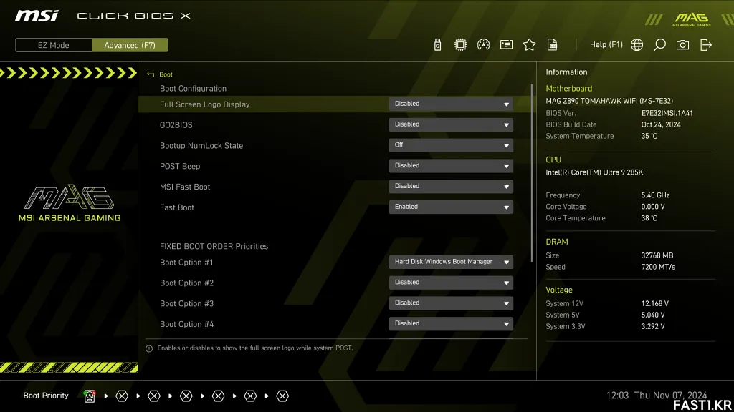The height and width of the screenshot is (412, 734).
Task: Click the DRAM size 32768 MB value
Action: [x=657, y=255]
